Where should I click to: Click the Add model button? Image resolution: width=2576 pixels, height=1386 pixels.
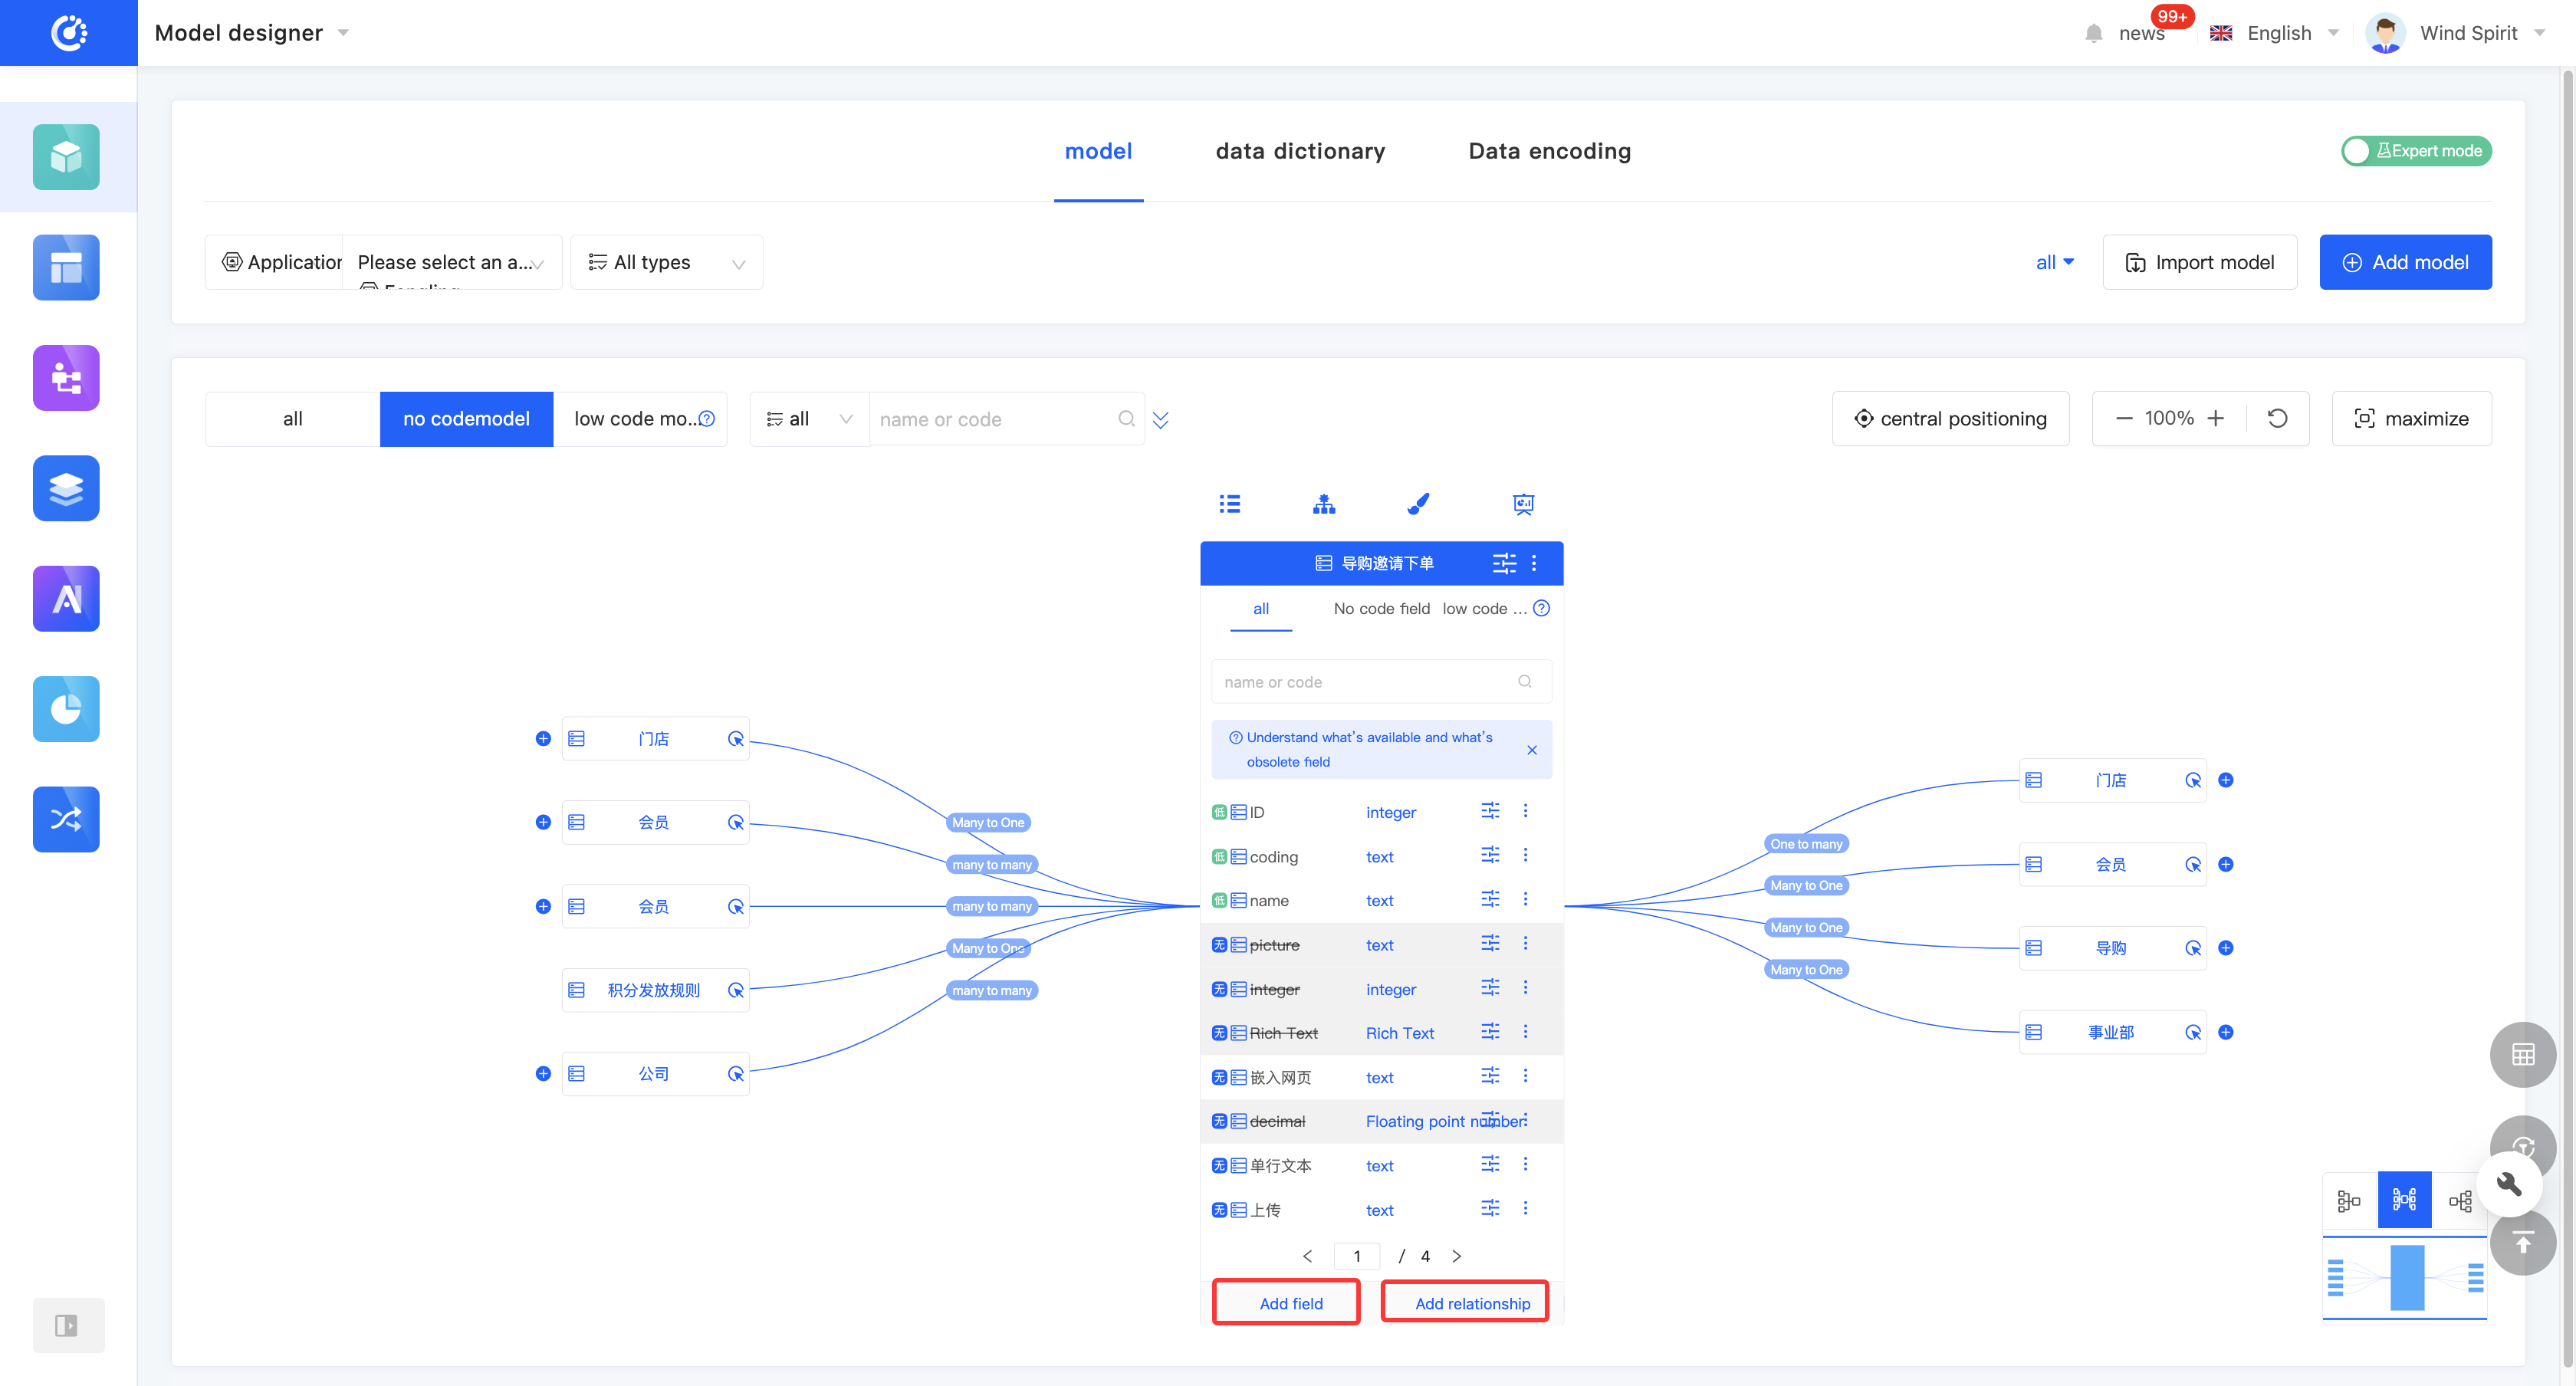click(x=2405, y=262)
